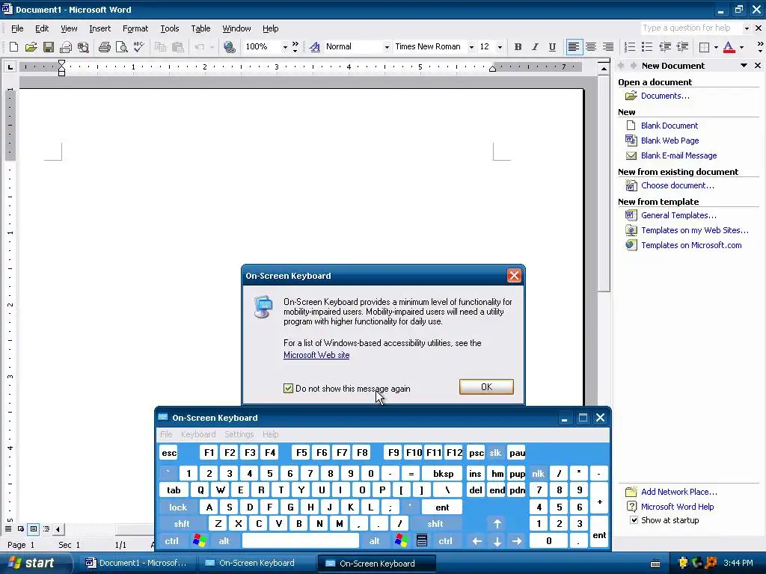Click the Print toolbar icon
This screenshot has width=766, height=574.
pos(104,47)
